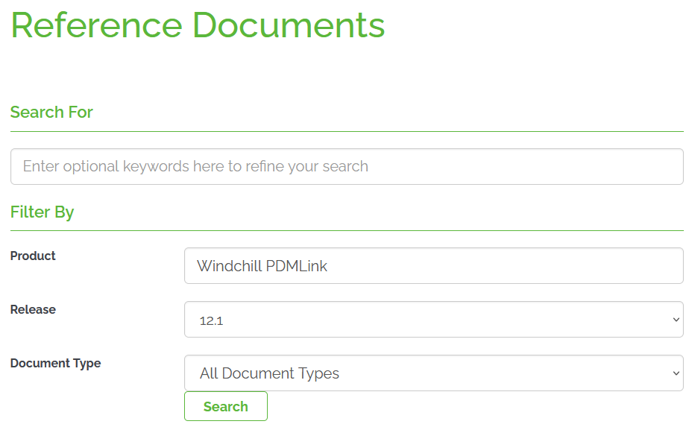Click the Reference Documents page heading
Screen dimensions: 692x427
pos(198,25)
